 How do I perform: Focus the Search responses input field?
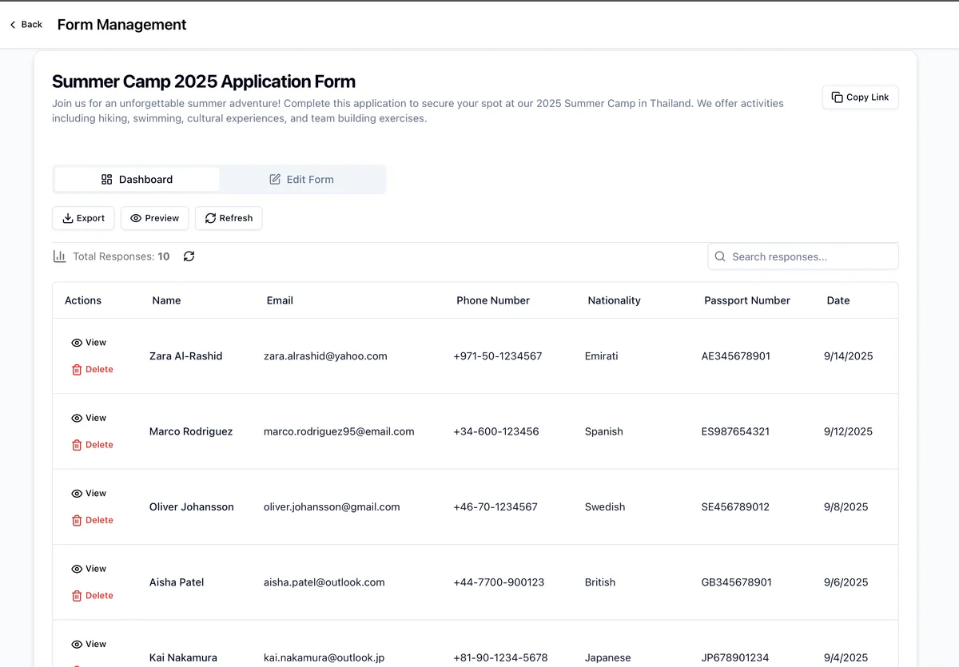click(x=807, y=256)
